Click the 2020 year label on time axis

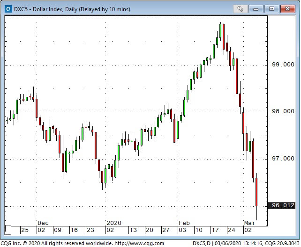point(114,223)
